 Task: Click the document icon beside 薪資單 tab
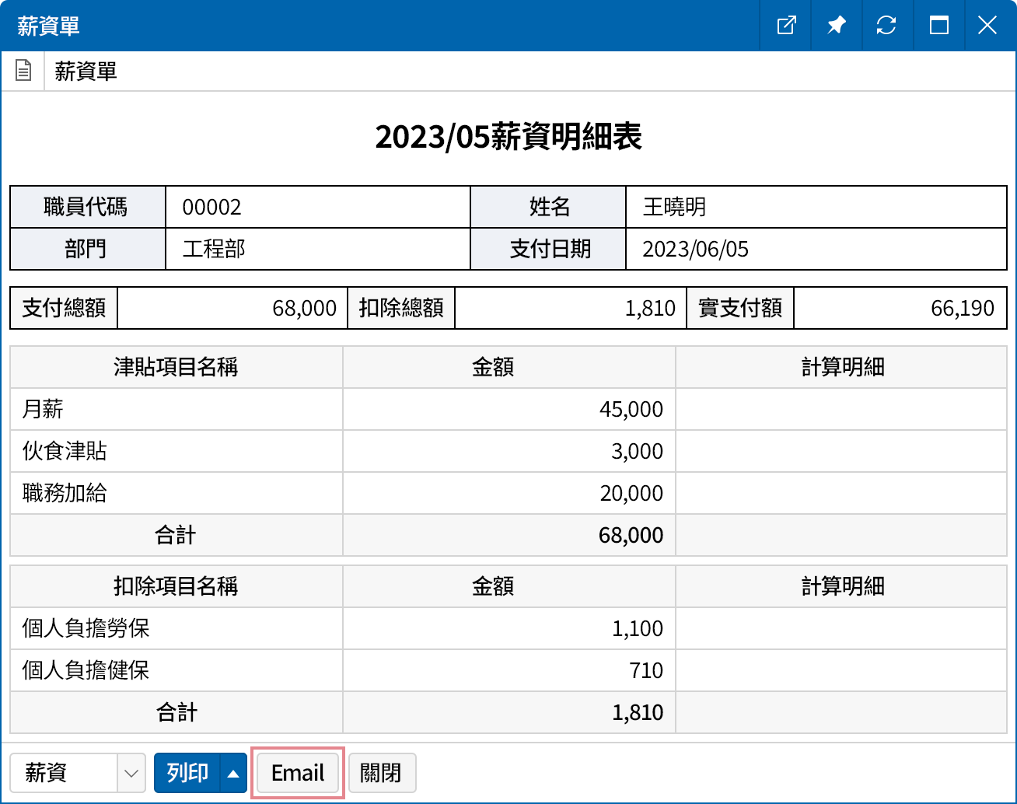(x=23, y=72)
